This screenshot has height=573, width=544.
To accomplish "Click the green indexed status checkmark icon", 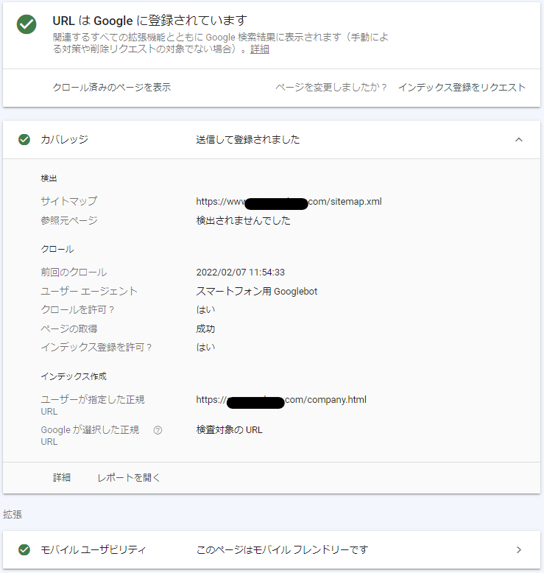I will [27, 24].
